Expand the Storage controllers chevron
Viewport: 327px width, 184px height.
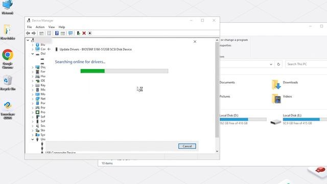[33, 130]
